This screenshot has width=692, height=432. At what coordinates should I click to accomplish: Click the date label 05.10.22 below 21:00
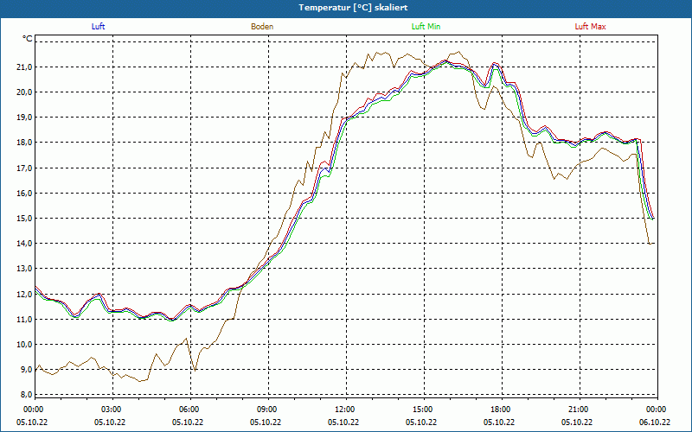pos(577,422)
